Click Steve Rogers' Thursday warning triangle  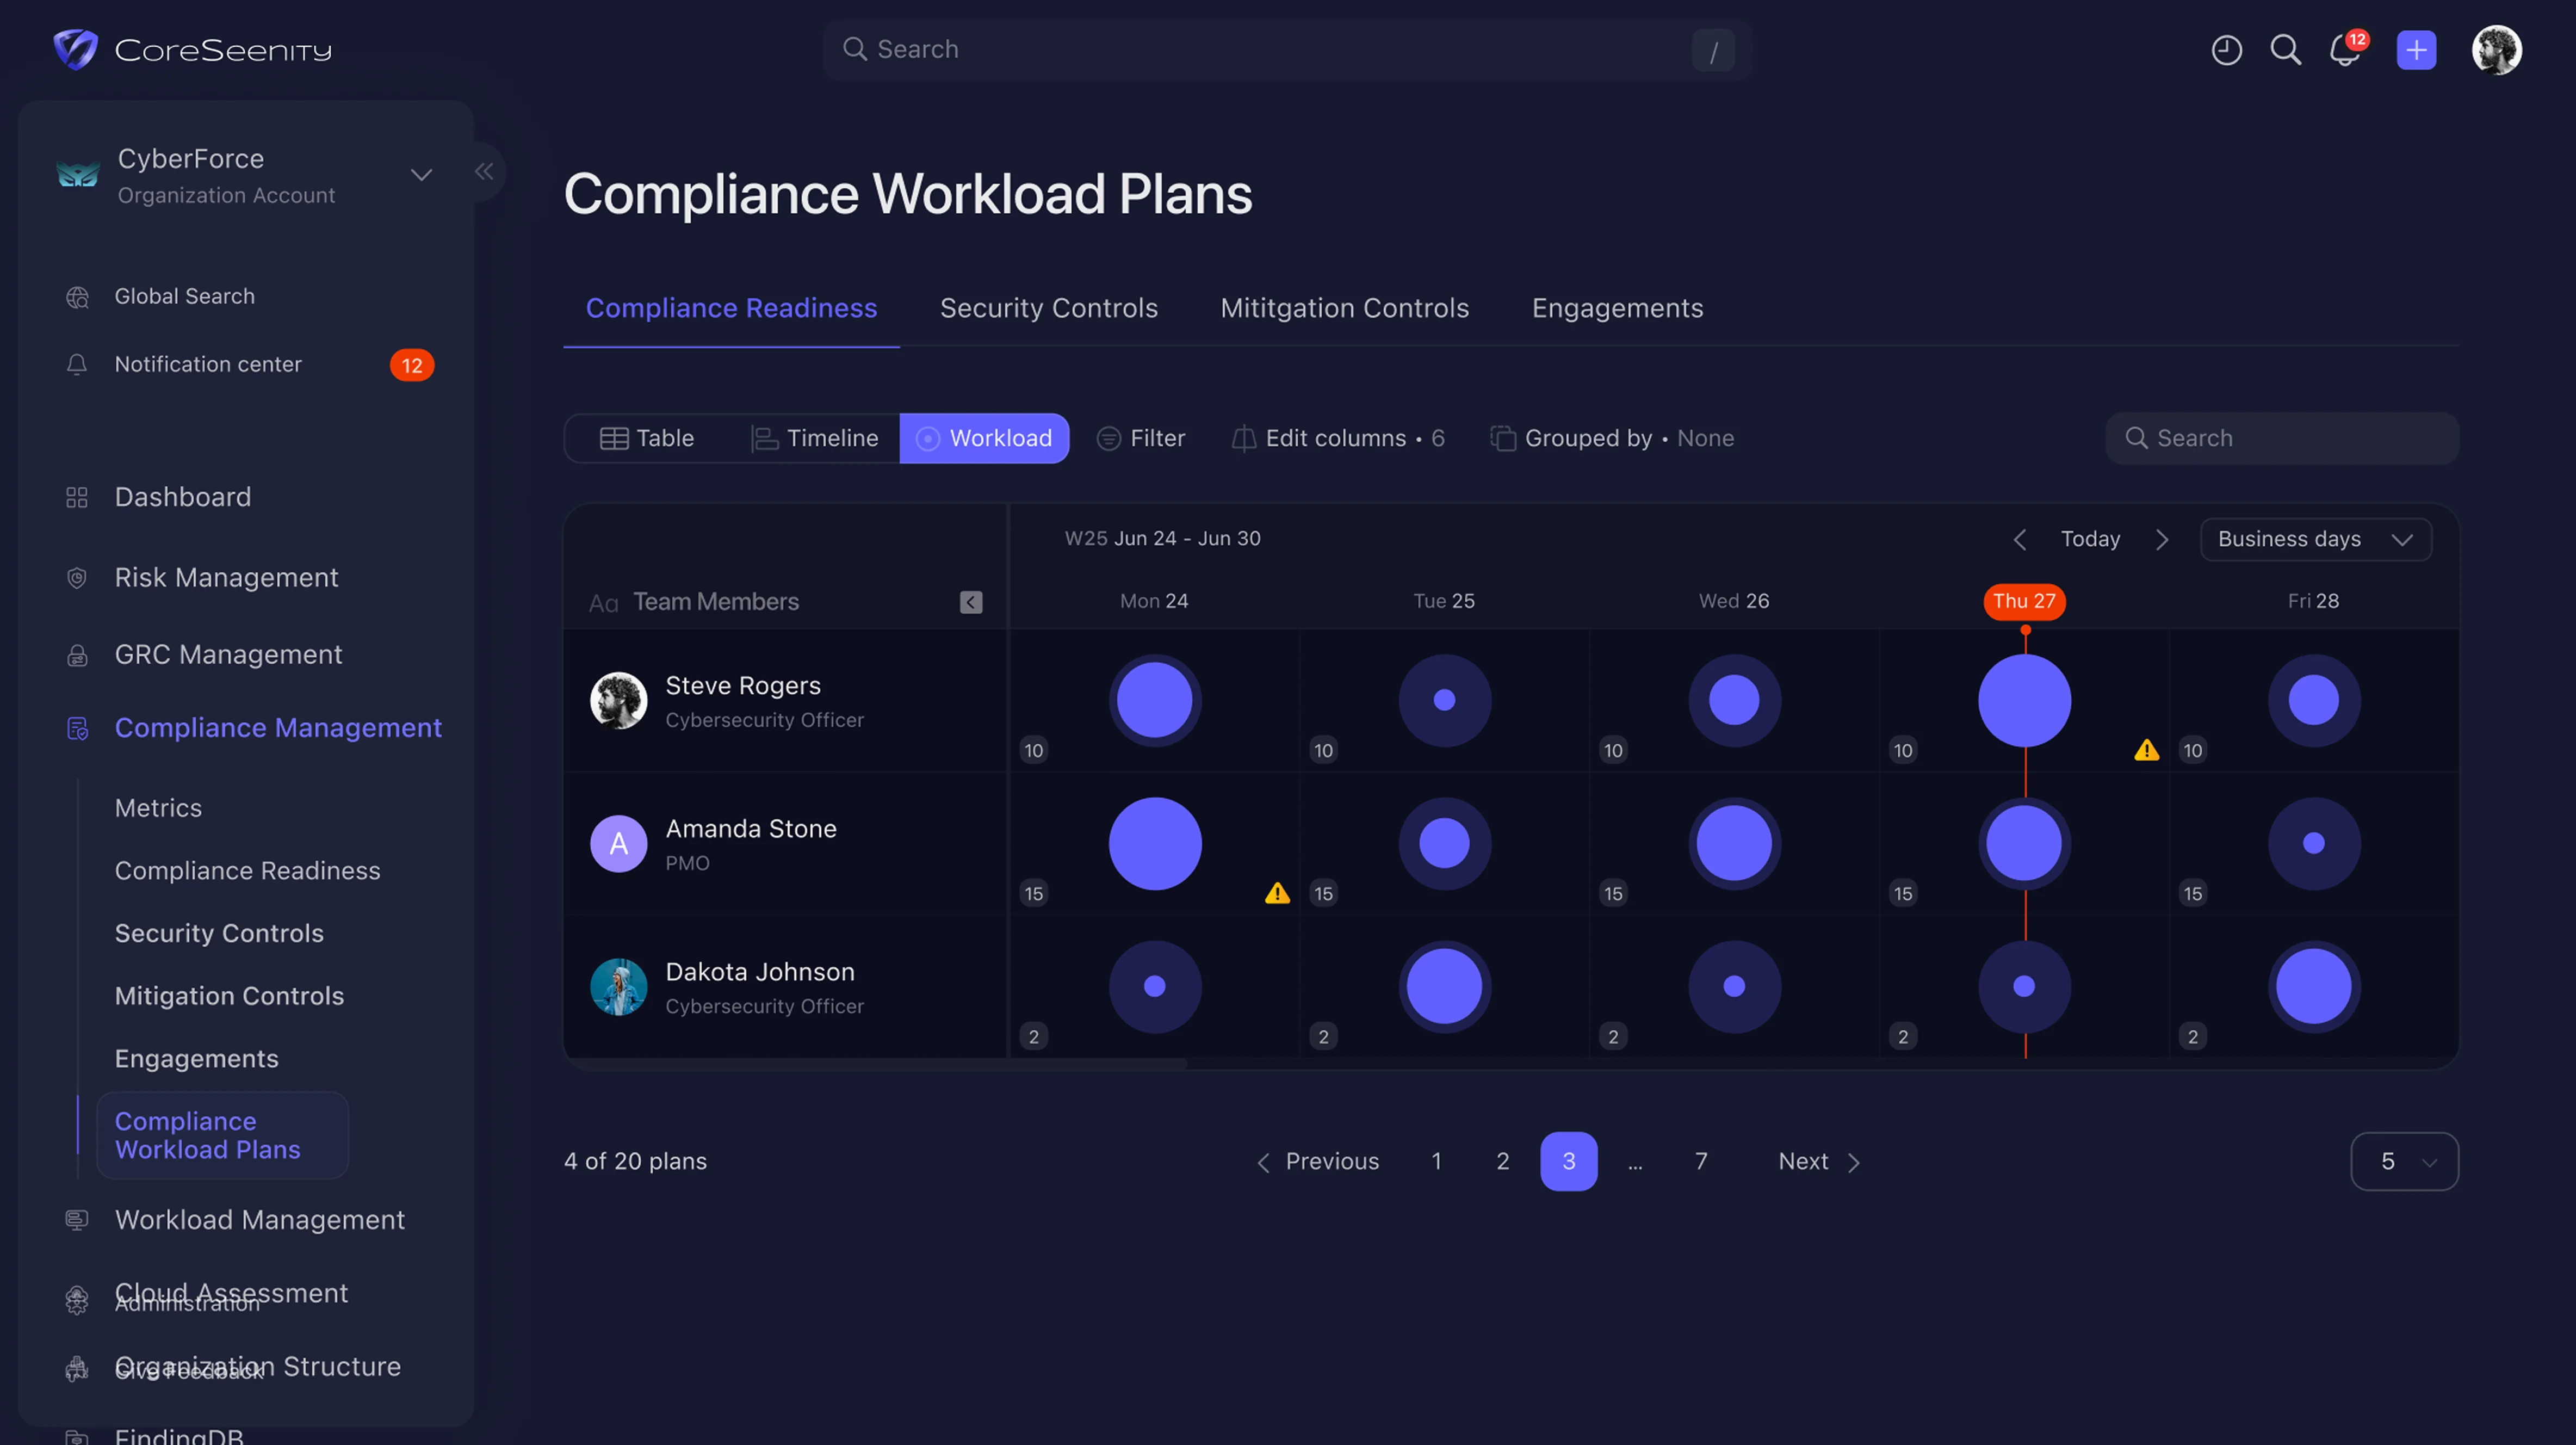[2146, 750]
